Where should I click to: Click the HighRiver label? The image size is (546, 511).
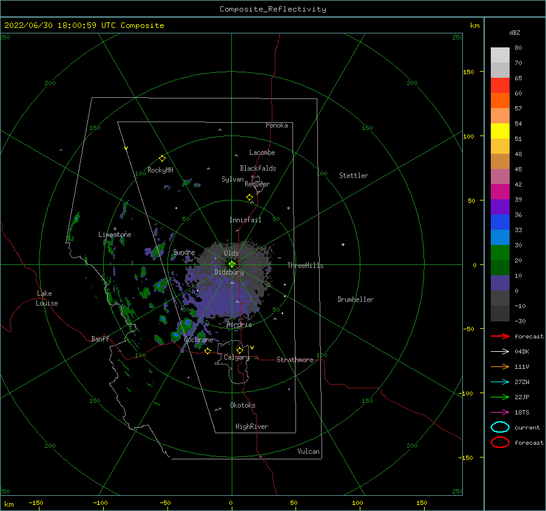(252, 427)
